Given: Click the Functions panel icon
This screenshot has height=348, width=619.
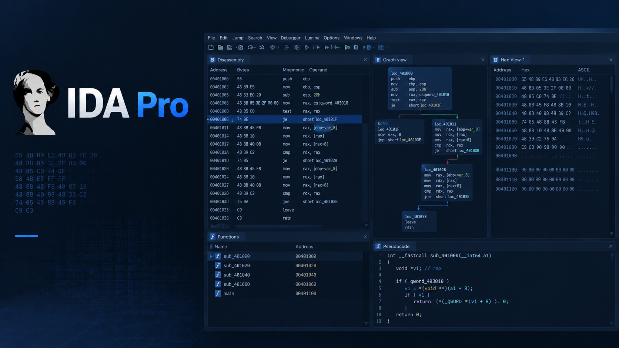Looking at the screenshot, I should [213, 237].
